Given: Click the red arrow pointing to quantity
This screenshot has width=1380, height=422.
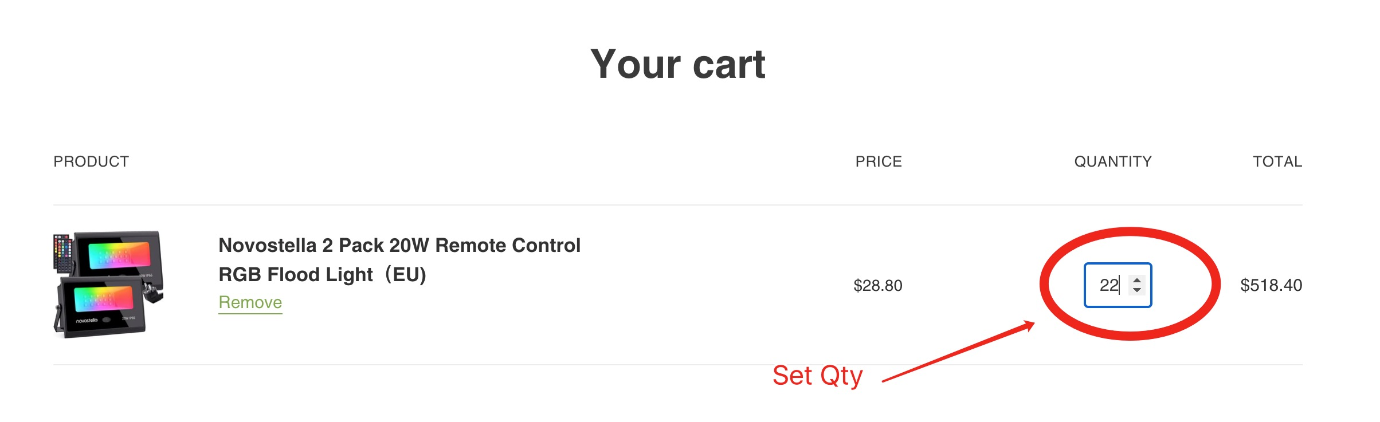Looking at the screenshot, I should click(958, 352).
